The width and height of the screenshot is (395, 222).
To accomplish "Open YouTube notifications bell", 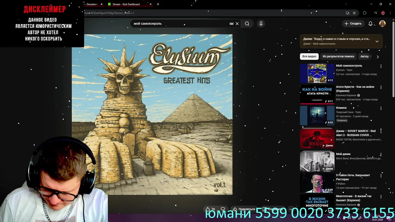I will click(371, 24).
